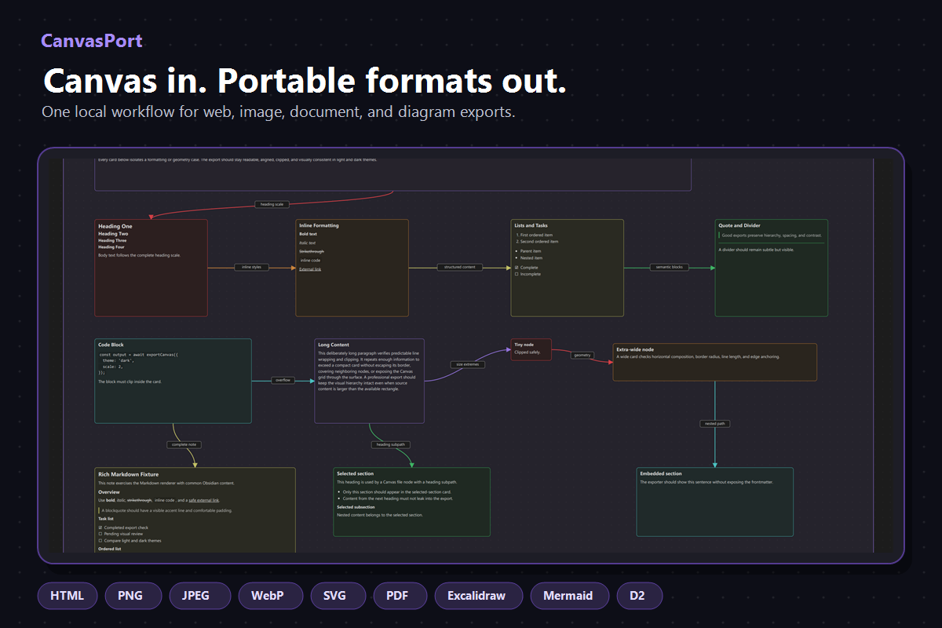This screenshot has height=628, width=942.
Task: Click the nested path edge label
Action: pyautogui.click(x=715, y=424)
